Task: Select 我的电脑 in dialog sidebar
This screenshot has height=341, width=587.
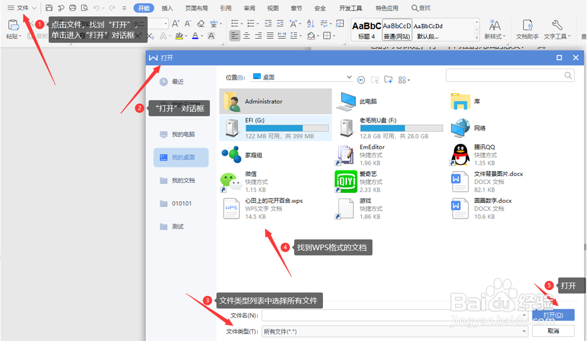Action: click(x=181, y=134)
